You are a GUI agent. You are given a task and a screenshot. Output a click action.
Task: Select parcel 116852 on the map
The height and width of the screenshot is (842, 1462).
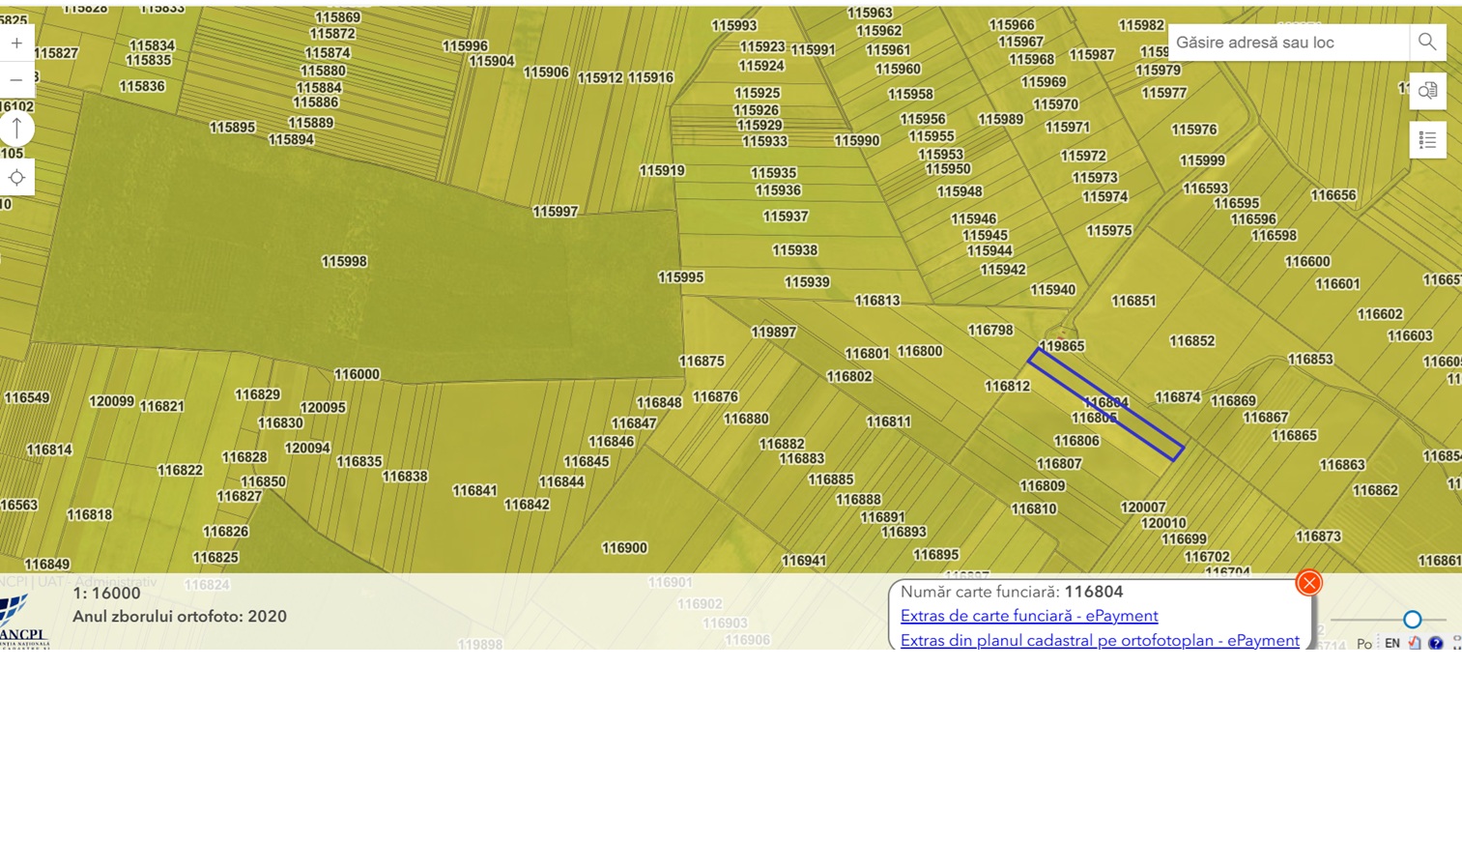1191,341
